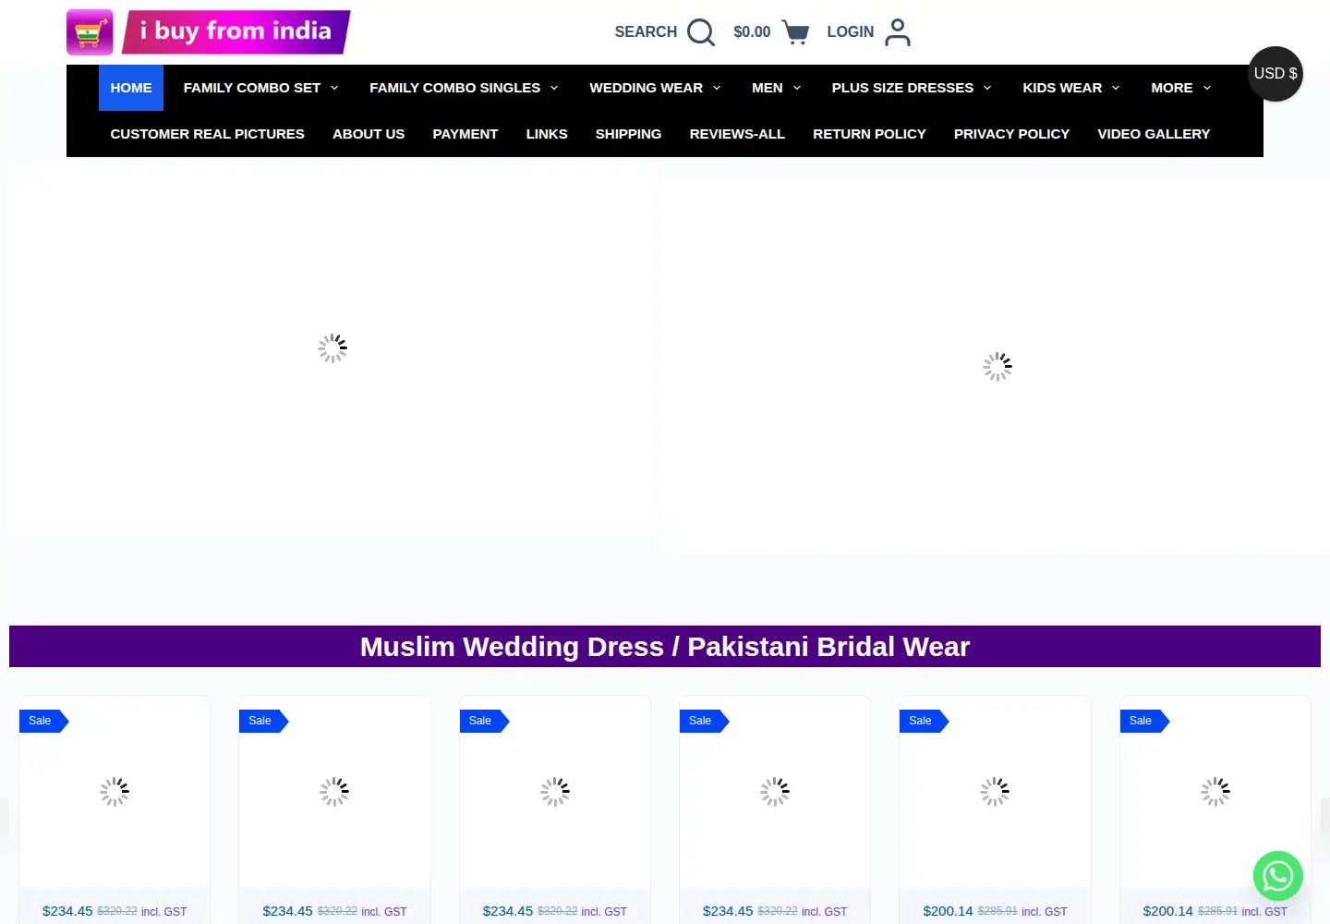Open Reviews-All page
Screen dimensions: 1330x924
coord(737,134)
